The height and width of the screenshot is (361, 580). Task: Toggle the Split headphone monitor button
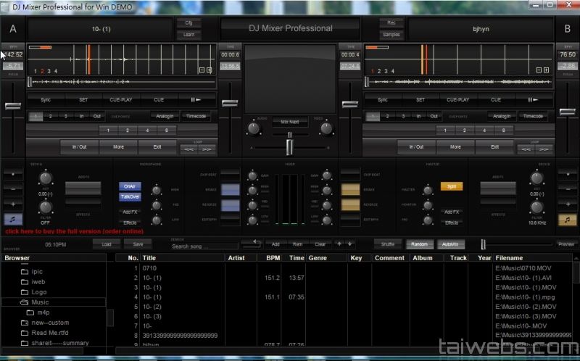click(x=451, y=186)
